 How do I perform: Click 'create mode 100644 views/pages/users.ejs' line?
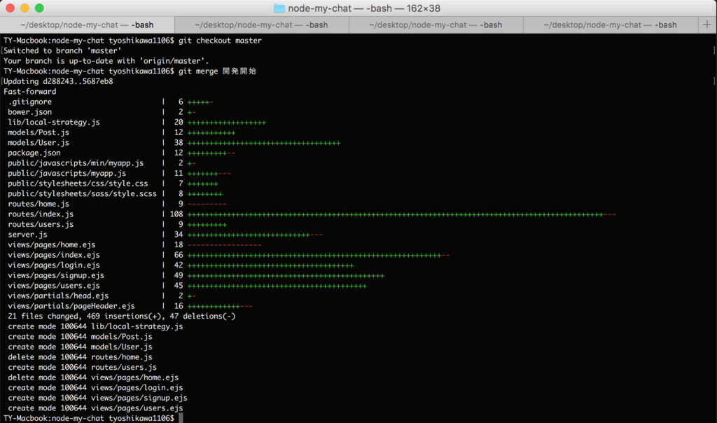point(95,408)
